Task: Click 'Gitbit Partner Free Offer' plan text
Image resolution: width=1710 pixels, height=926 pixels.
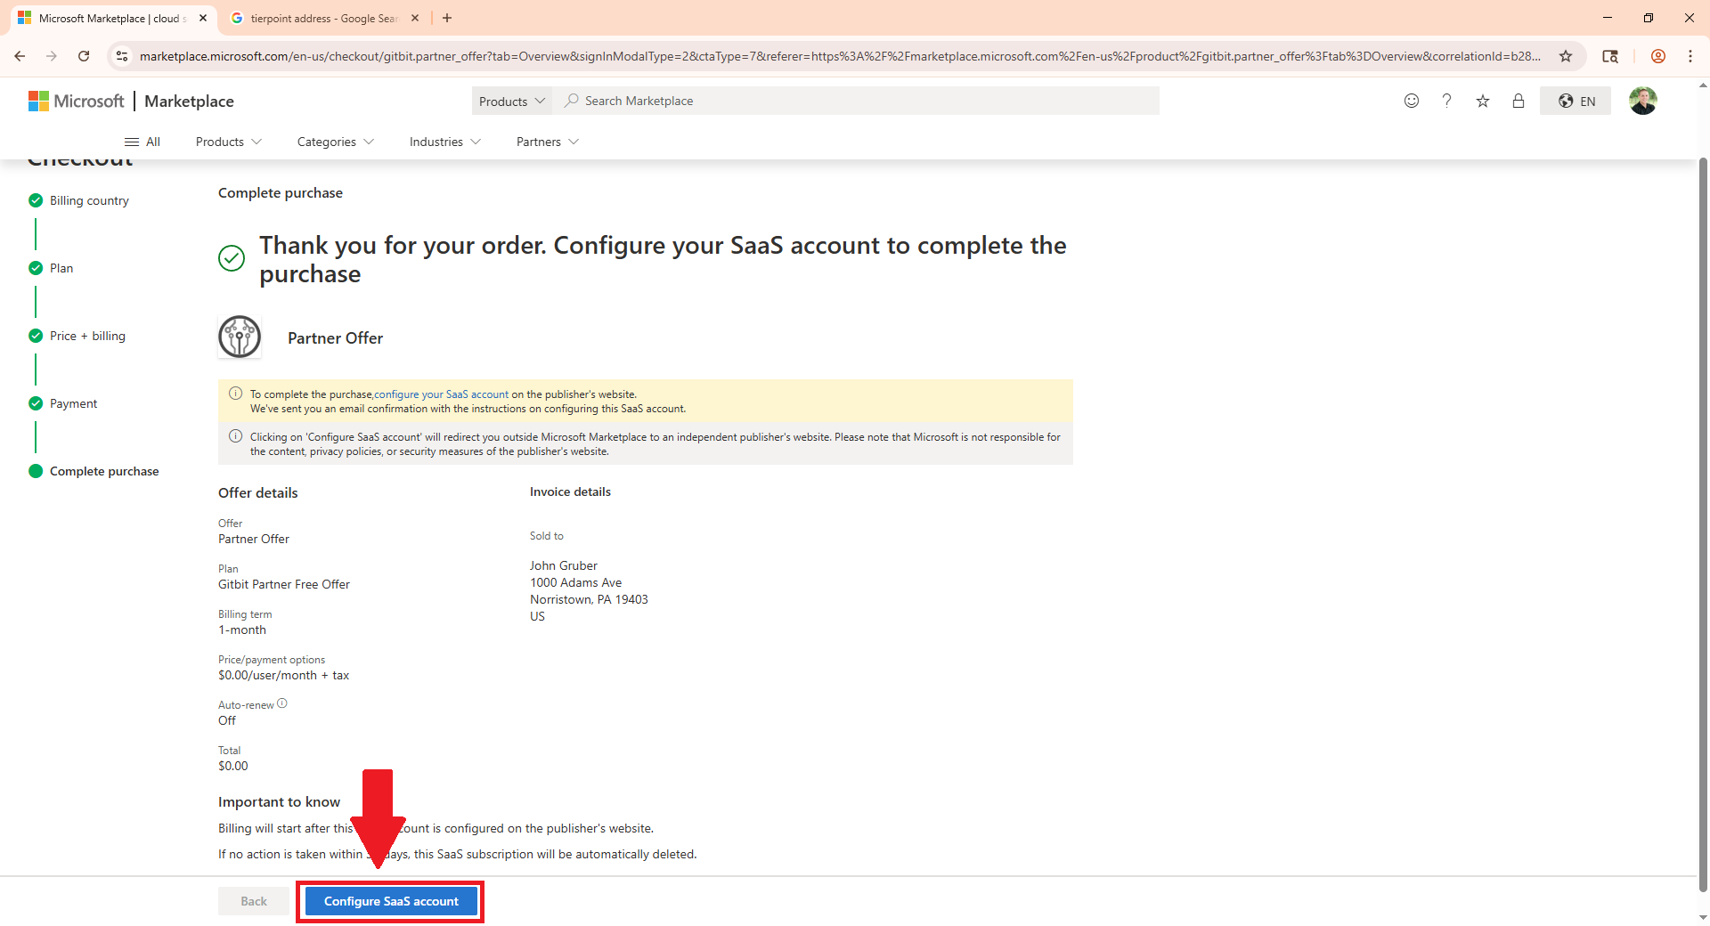Action: point(284,584)
